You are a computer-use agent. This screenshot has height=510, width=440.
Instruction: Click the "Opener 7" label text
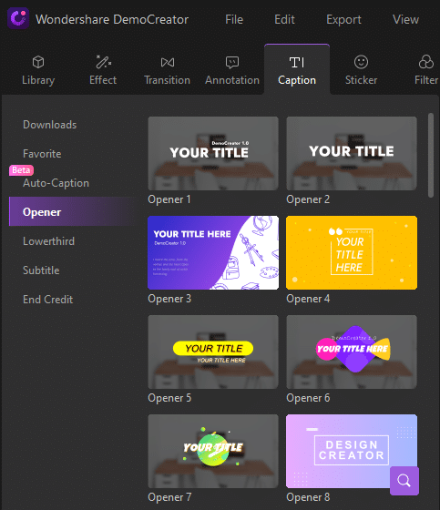point(169,497)
